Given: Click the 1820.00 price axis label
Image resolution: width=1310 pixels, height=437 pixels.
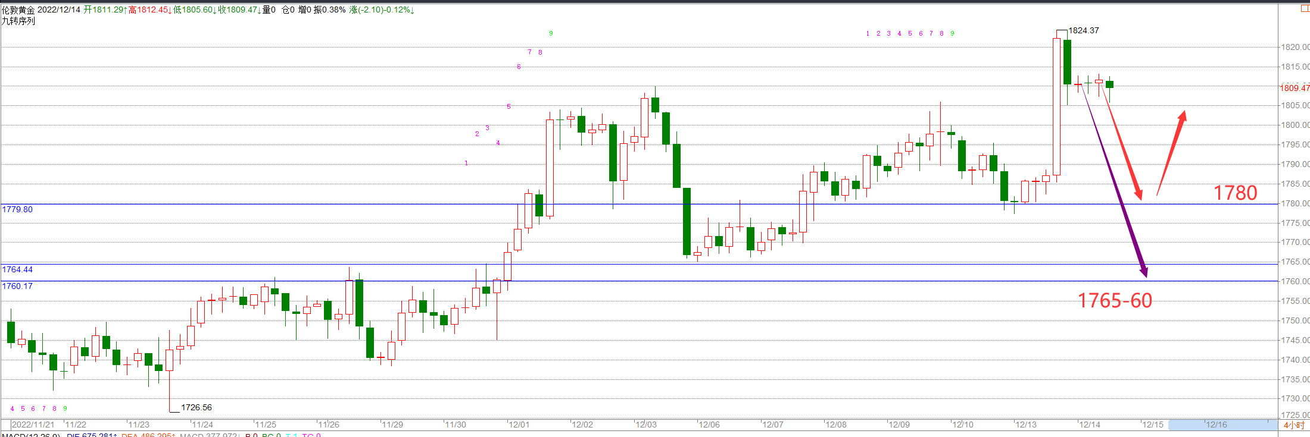Looking at the screenshot, I should pyautogui.click(x=1295, y=47).
